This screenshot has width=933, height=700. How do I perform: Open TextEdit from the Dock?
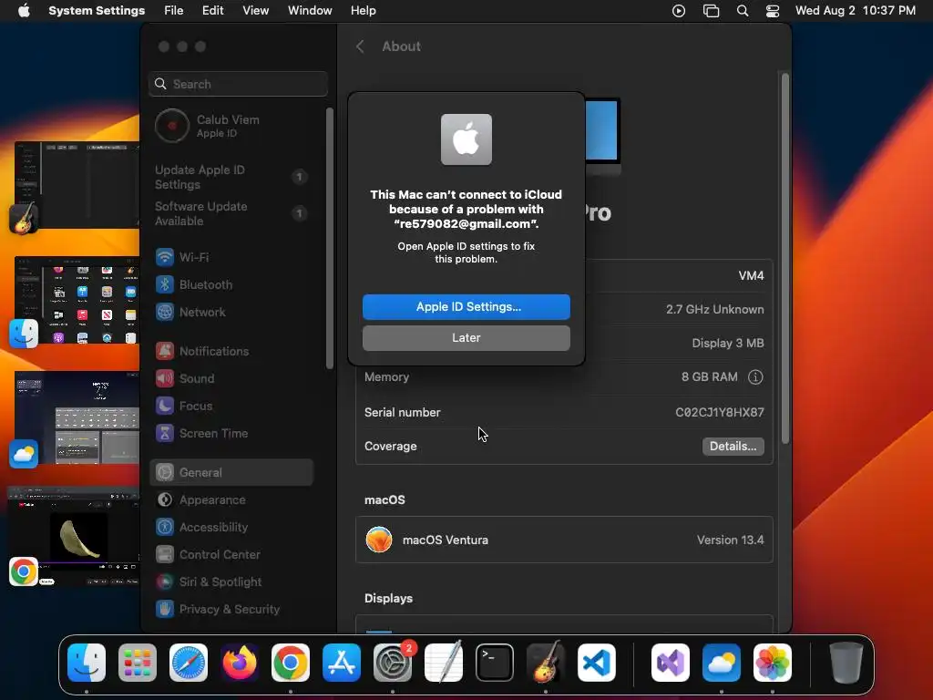[x=444, y=663]
